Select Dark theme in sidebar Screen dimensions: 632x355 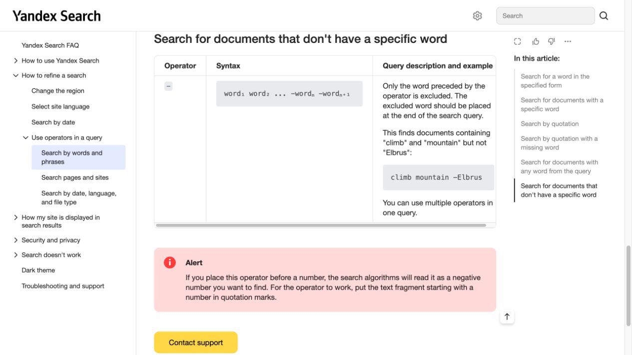tap(38, 270)
